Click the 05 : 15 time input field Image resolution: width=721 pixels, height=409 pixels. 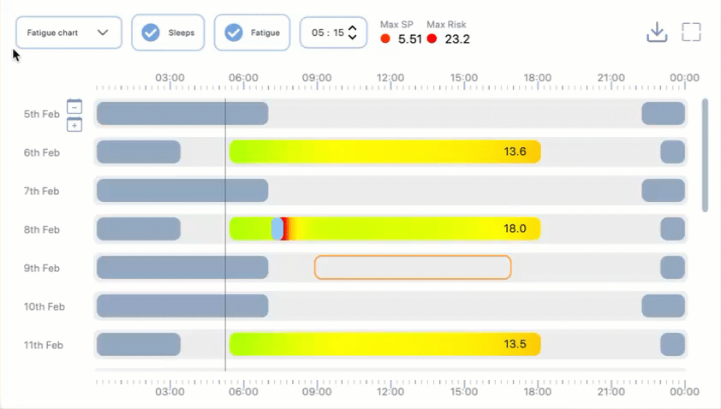(x=327, y=33)
